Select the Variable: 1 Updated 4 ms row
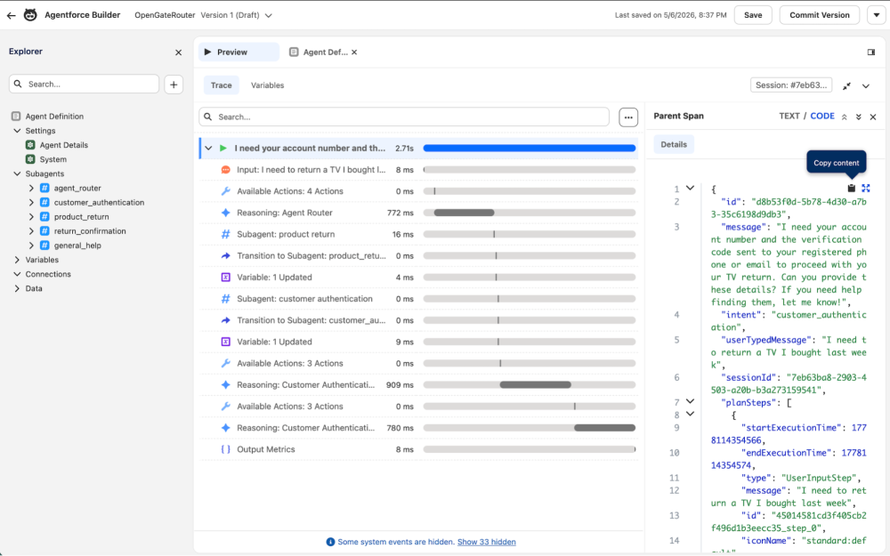The width and height of the screenshot is (890, 556). click(x=418, y=278)
